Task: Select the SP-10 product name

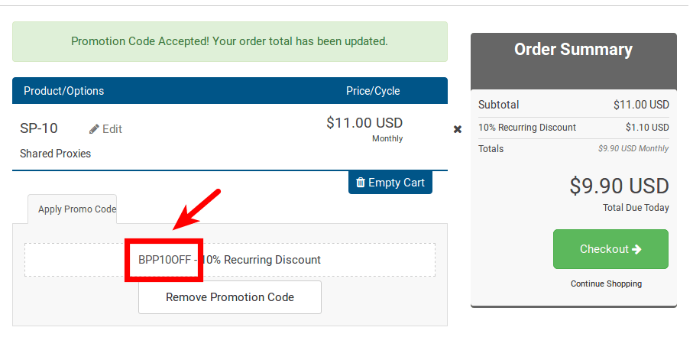Action: coord(39,128)
